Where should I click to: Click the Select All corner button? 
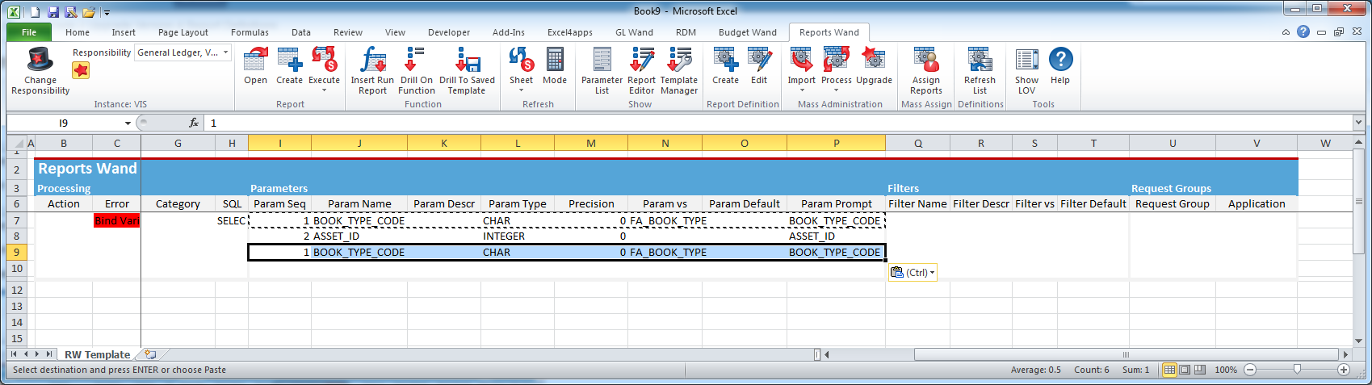16,143
